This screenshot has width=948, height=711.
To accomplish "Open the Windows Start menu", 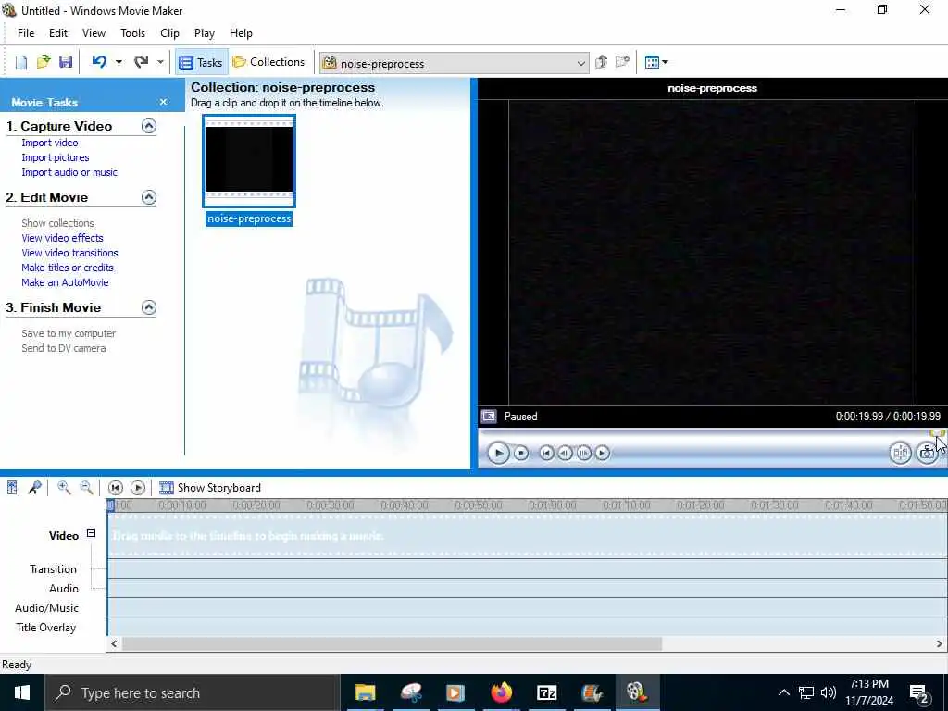I will point(22,692).
